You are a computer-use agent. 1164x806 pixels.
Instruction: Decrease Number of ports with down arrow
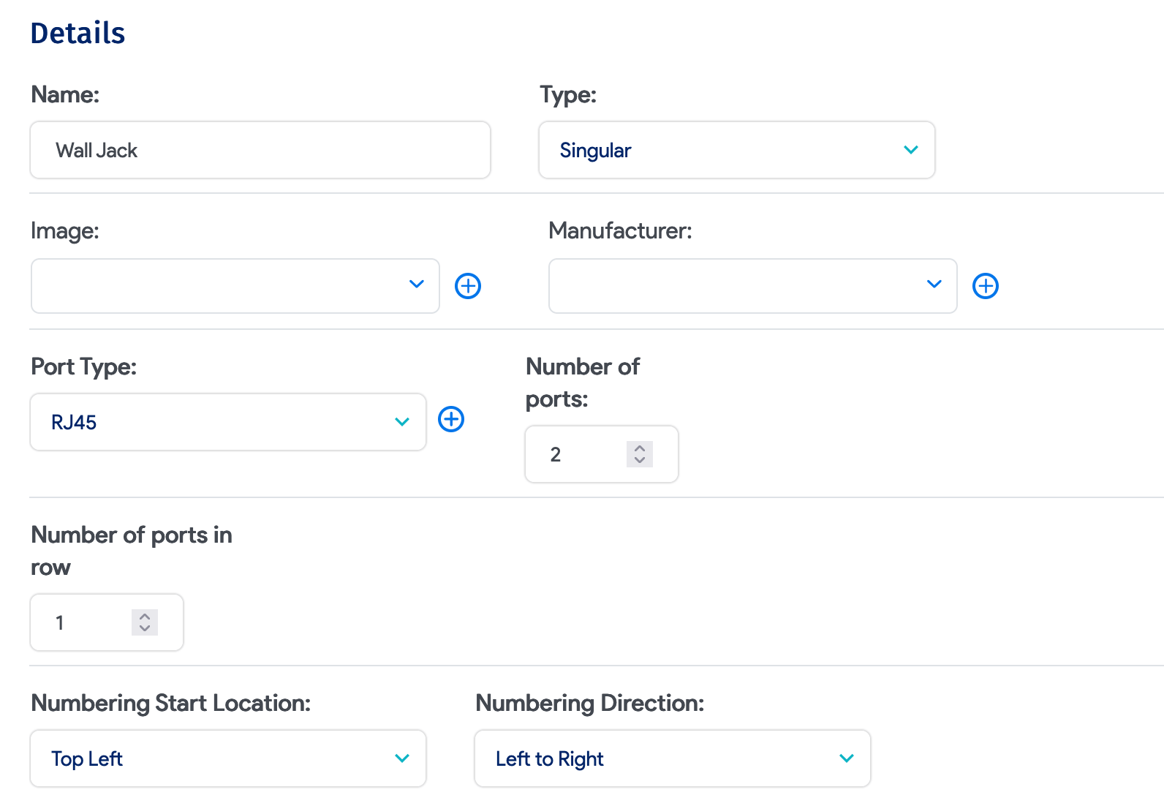click(640, 461)
